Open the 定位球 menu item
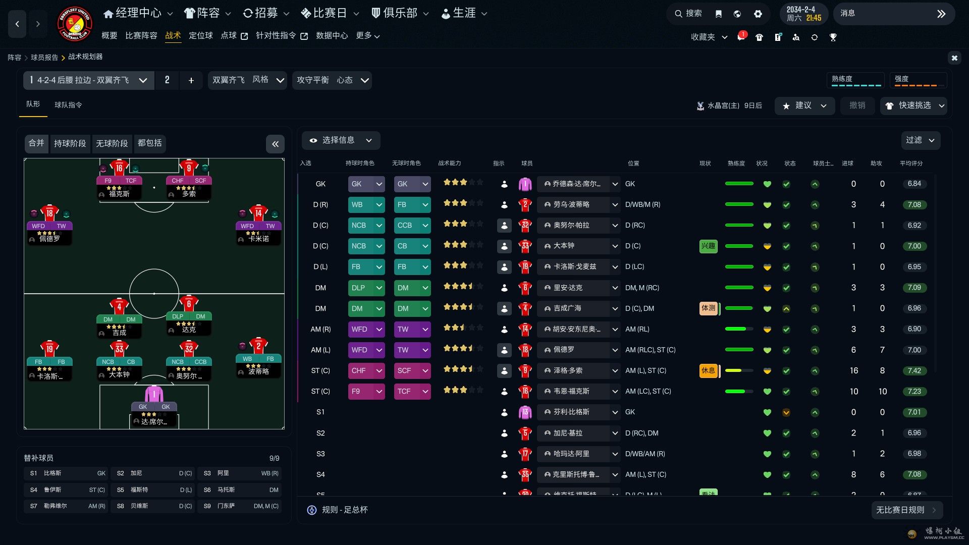This screenshot has height=545, width=969. [x=200, y=35]
